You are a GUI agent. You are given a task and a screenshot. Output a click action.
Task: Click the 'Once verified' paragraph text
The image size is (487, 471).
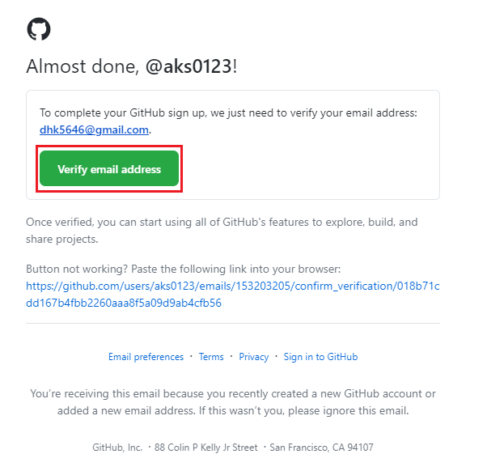[222, 231]
